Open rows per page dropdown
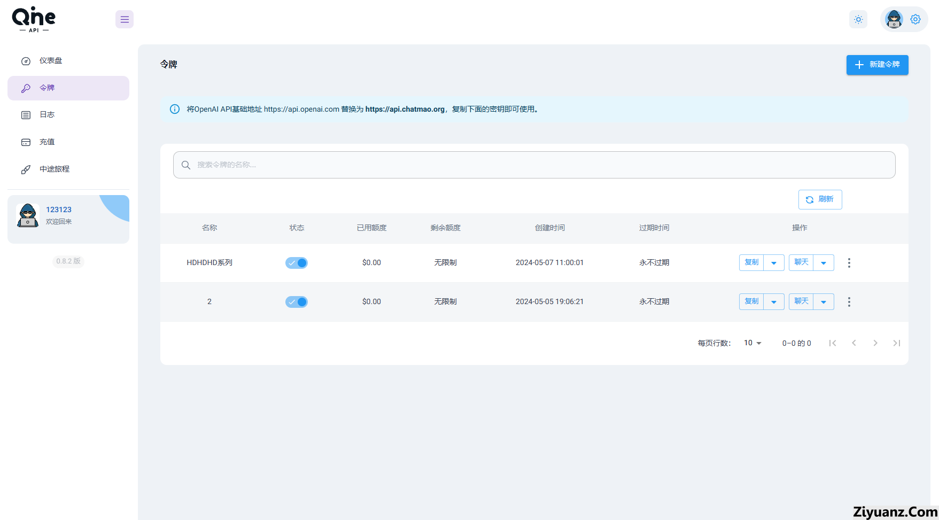939x520 pixels. [752, 343]
